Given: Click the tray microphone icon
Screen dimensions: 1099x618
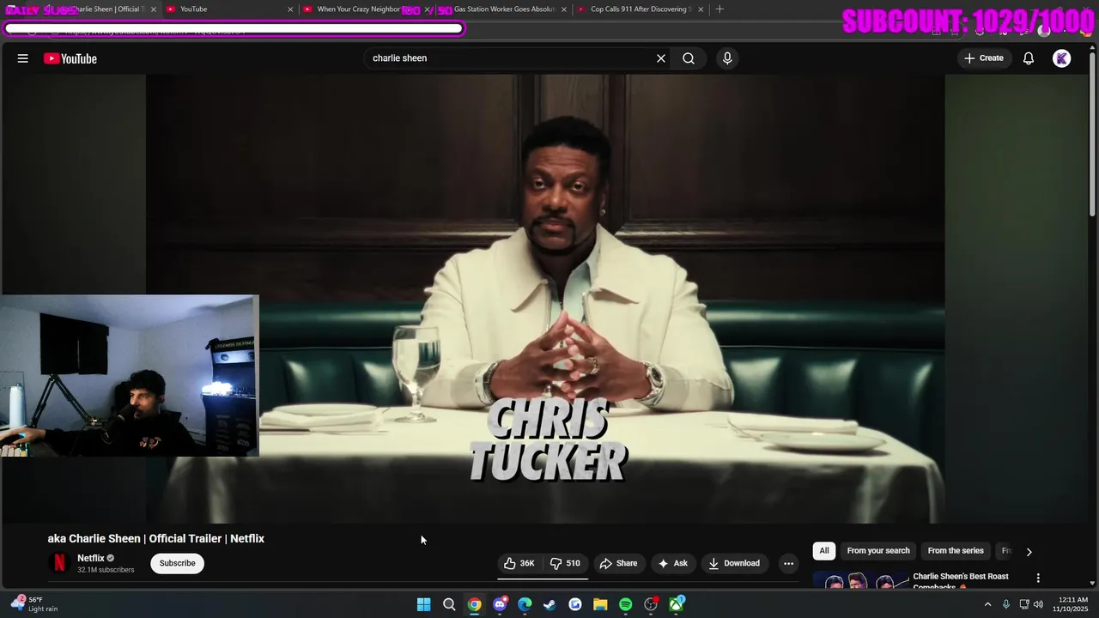Looking at the screenshot, I should point(1006,604).
